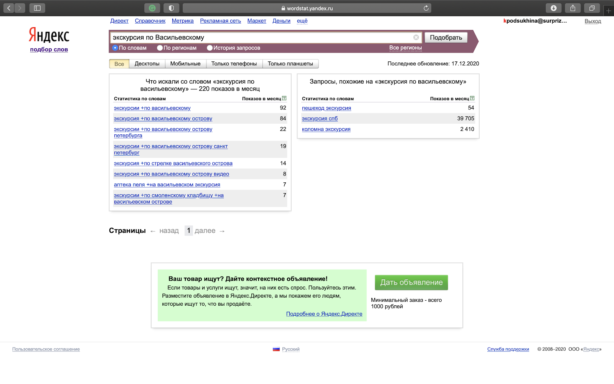Open 'экскурсия +по стрелке васильевского острова' query
The height and width of the screenshot is (384, 614).
173,163
